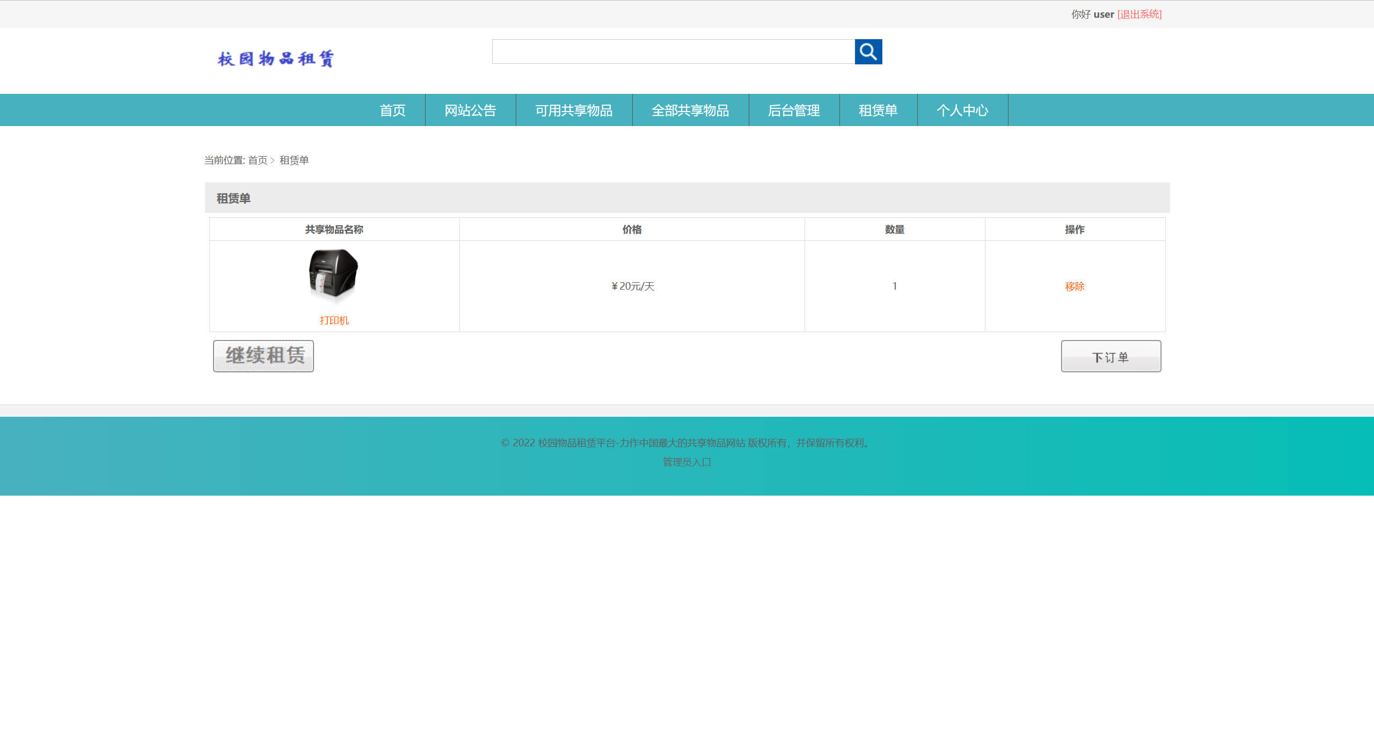This screenshot has width=1374, height=737.
Task: Open the 首页 menu item
Action: click(x=392, y=110)
